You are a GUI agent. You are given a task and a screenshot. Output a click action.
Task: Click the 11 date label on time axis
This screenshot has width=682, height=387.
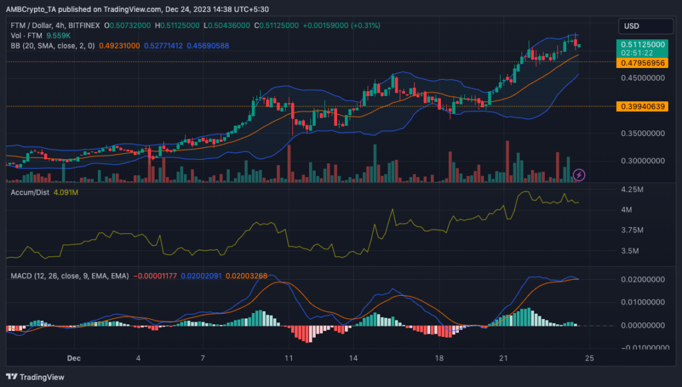(x=288, y=358)
